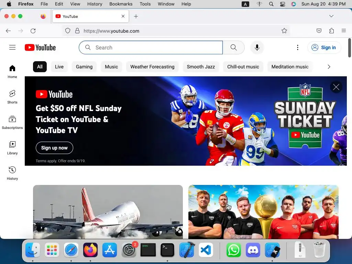Open the Help menu
Viewport: 352px width, 264px height.
point(186,4)
